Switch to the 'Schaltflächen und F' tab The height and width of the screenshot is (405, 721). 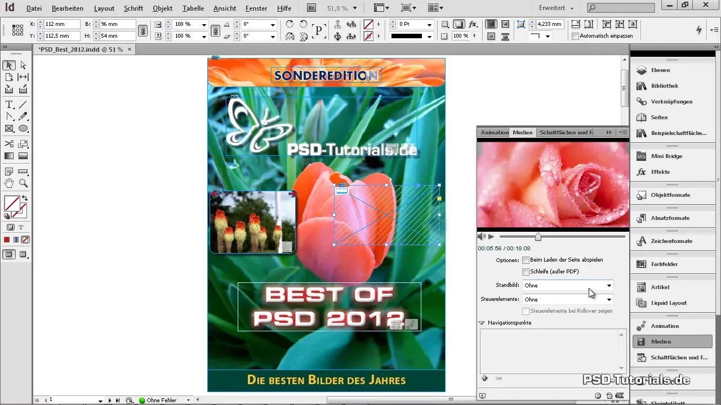coord(566,133)
